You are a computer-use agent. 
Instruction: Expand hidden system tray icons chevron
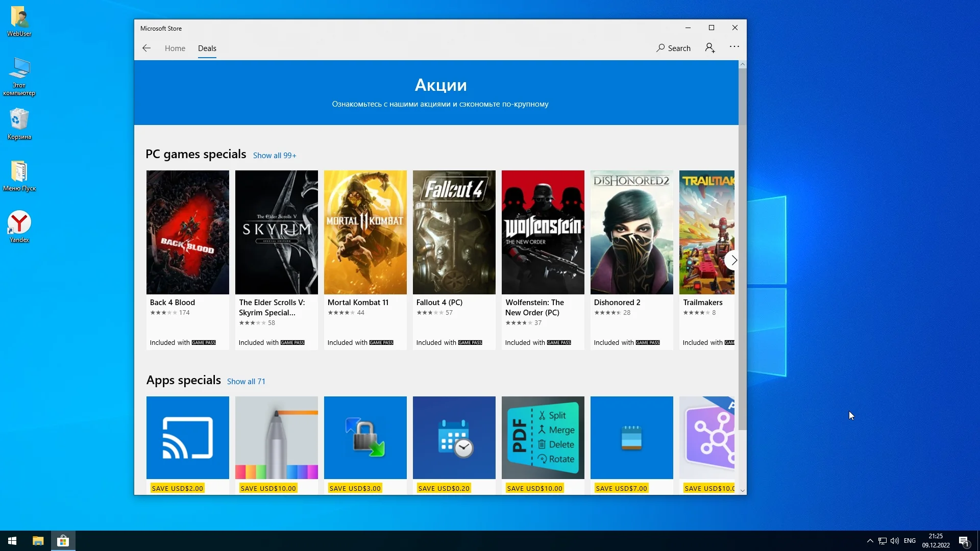[x=870, y=541]
